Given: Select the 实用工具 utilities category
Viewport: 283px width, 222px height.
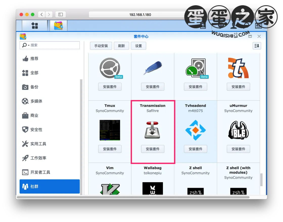Looking at the screenshot, I should 50,144.
